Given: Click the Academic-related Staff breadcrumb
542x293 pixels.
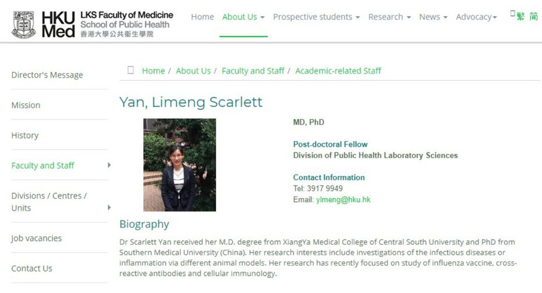Looking at the screenshot, I should (338, 70).
